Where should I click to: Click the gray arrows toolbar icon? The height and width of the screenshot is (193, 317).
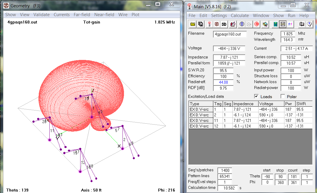point(283,24)
